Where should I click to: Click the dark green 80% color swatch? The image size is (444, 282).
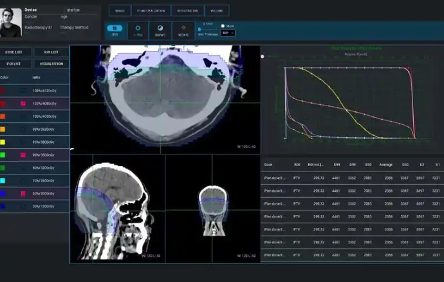[3, 168]
